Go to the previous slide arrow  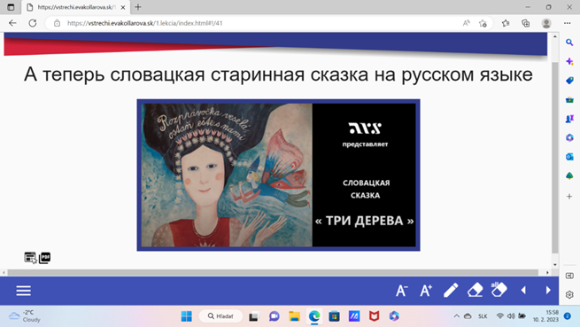click(x=523, y=291)
